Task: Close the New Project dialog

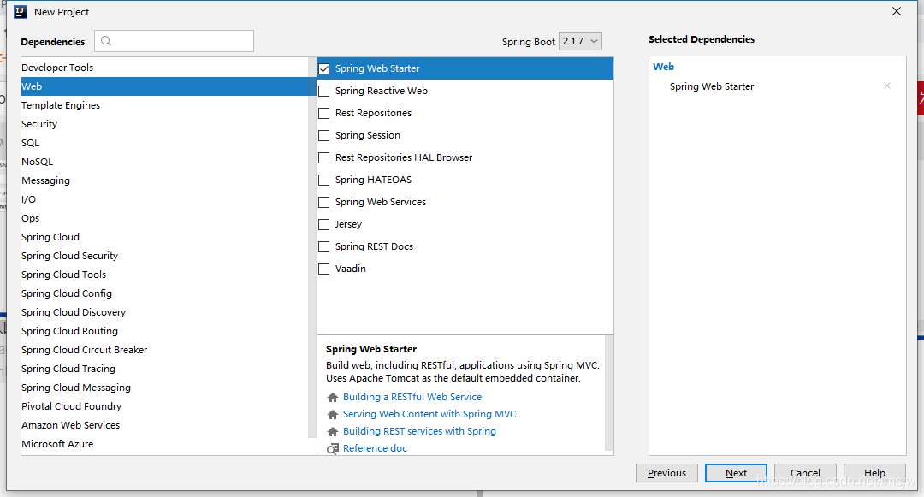Action: tap(897, 11)
